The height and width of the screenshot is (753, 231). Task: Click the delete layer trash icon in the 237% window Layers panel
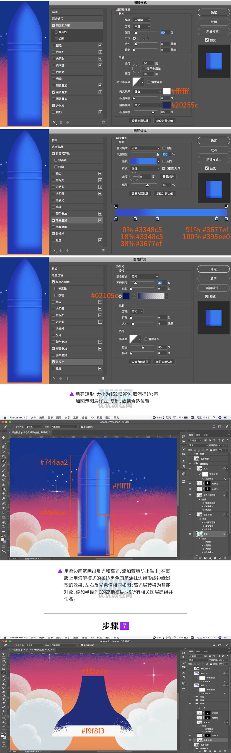225,558
